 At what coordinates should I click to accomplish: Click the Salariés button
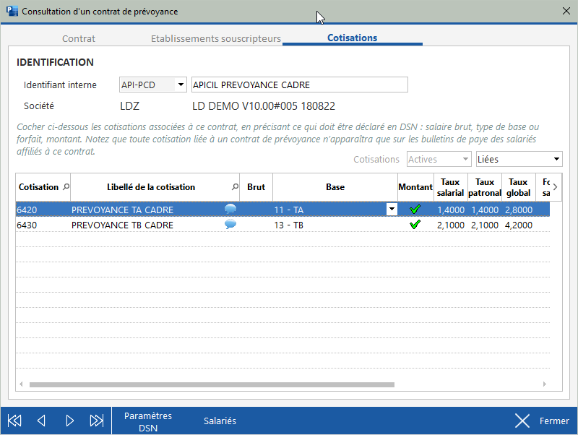pos(220,421)
